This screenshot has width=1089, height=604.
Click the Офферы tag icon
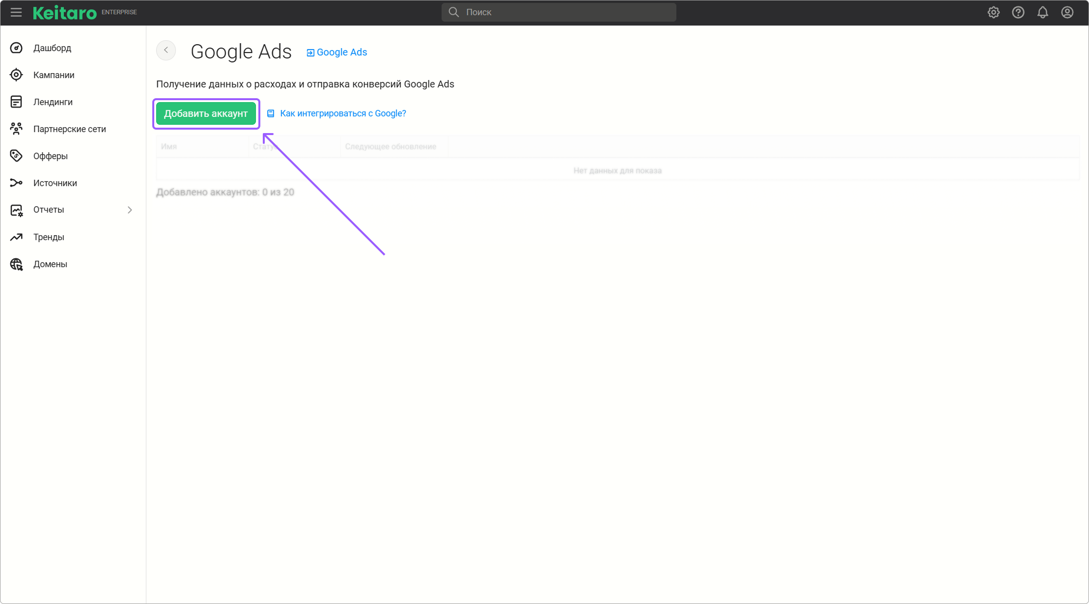[16, 156]
